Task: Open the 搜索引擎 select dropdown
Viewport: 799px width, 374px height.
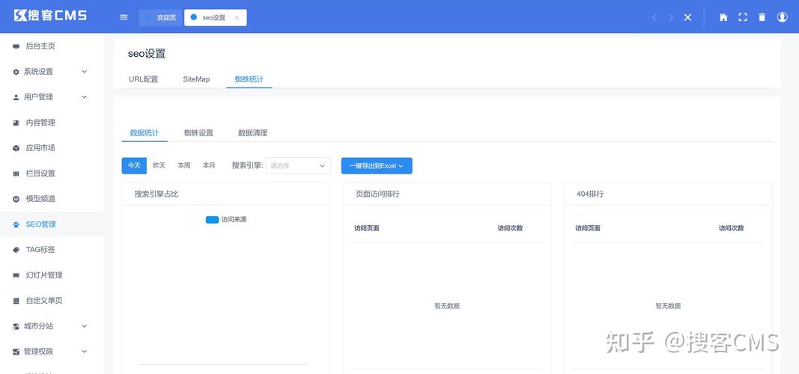Action: coord(298,166)
